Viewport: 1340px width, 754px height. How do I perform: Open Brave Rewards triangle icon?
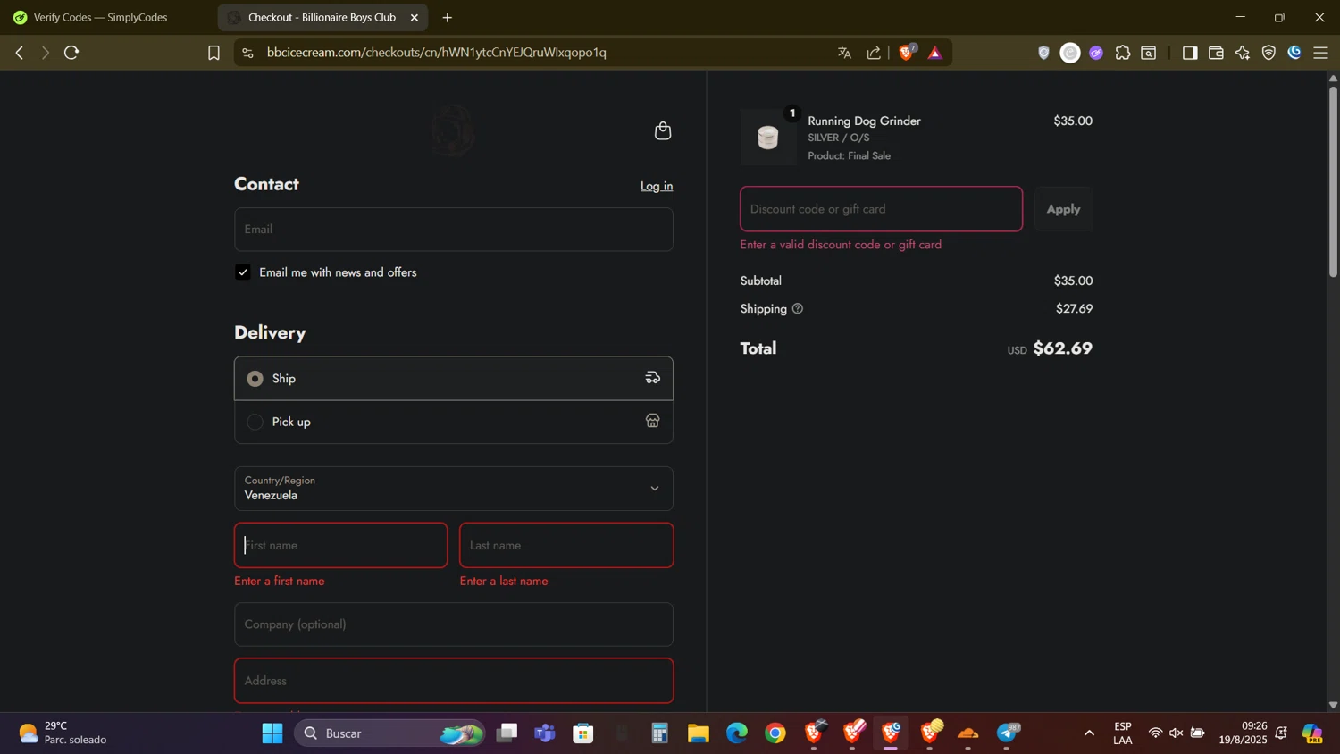(935, 54)
